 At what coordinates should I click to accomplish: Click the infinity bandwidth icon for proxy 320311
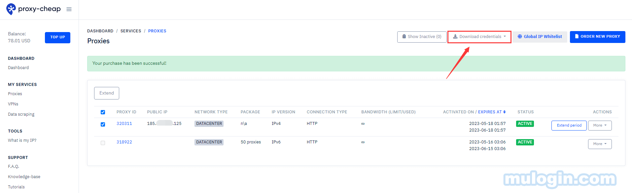tap(363, 123)
